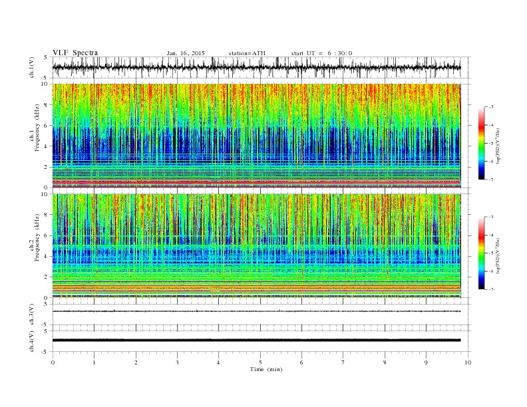
Task: Click the lower color scale bar for ch.2
Action: pyautogui.click(x=481, y=253)
